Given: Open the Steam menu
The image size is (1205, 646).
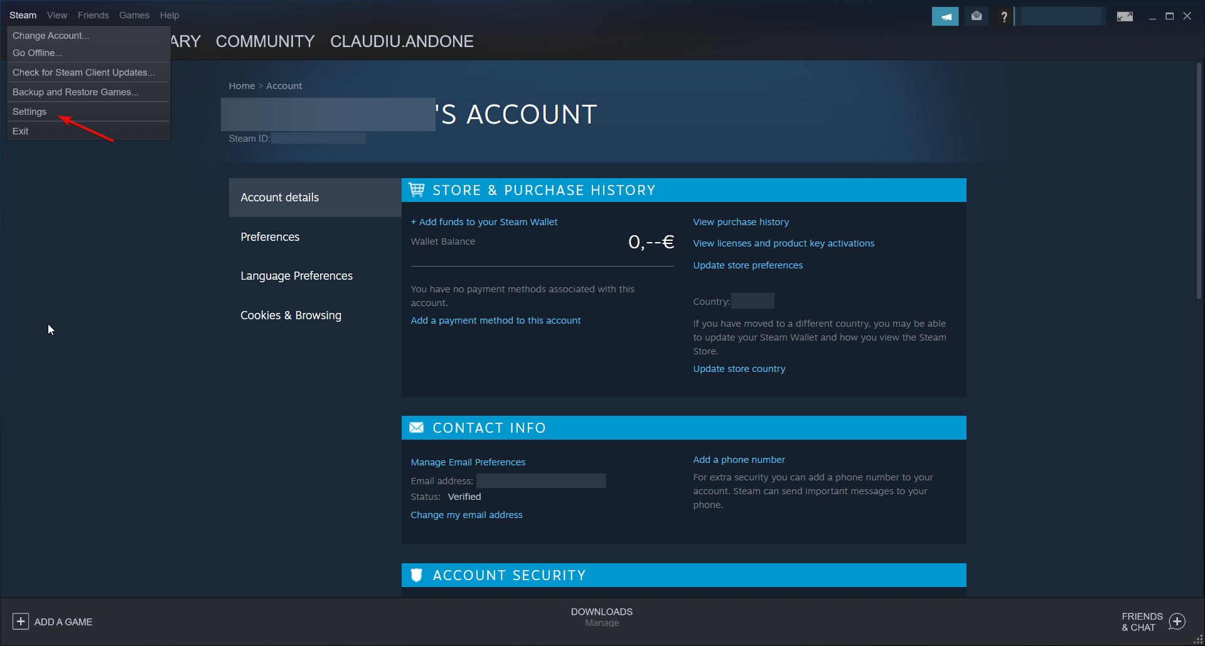Looking at the screenshot, I should pos(23,15).
